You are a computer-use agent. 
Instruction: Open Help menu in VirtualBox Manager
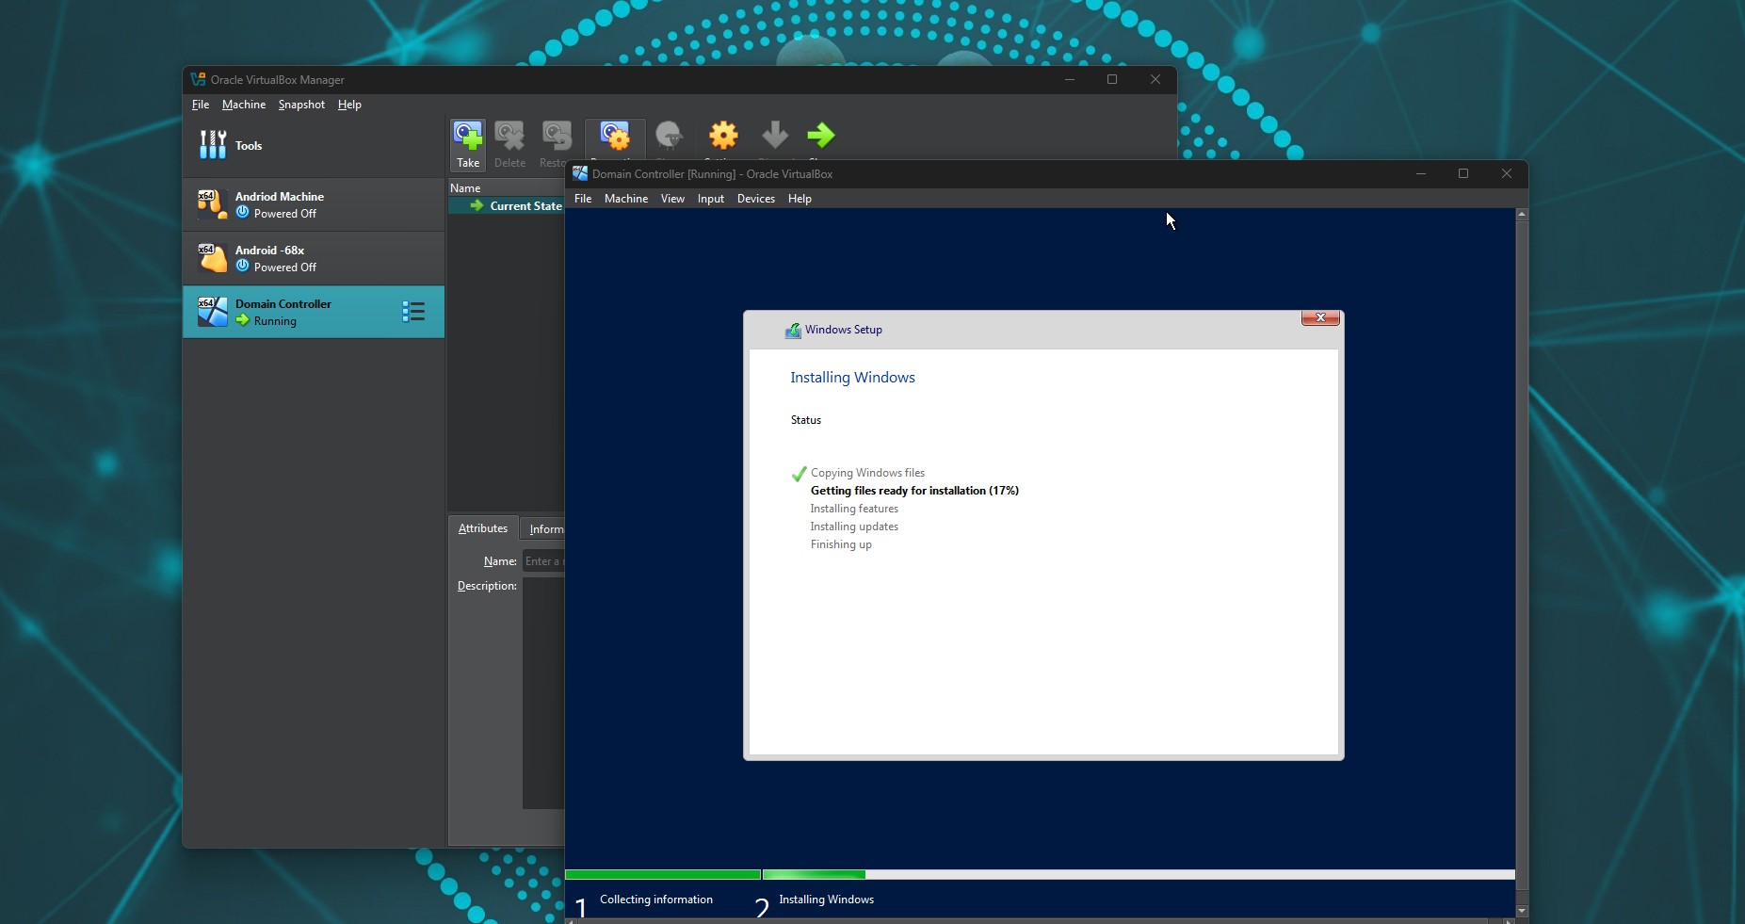click(x=349, y=105)
